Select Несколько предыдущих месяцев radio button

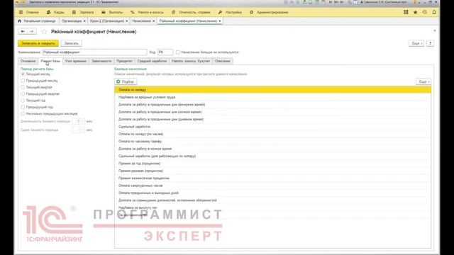pos(23,114)
